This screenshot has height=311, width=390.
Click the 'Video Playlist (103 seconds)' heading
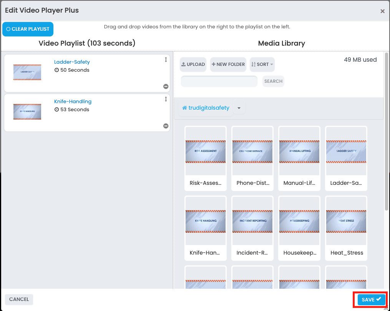[x=87, y=43]
